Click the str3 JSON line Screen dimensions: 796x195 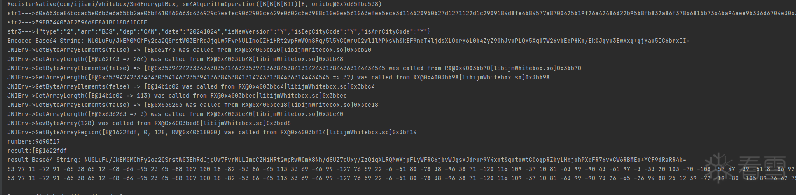[219, 31]
